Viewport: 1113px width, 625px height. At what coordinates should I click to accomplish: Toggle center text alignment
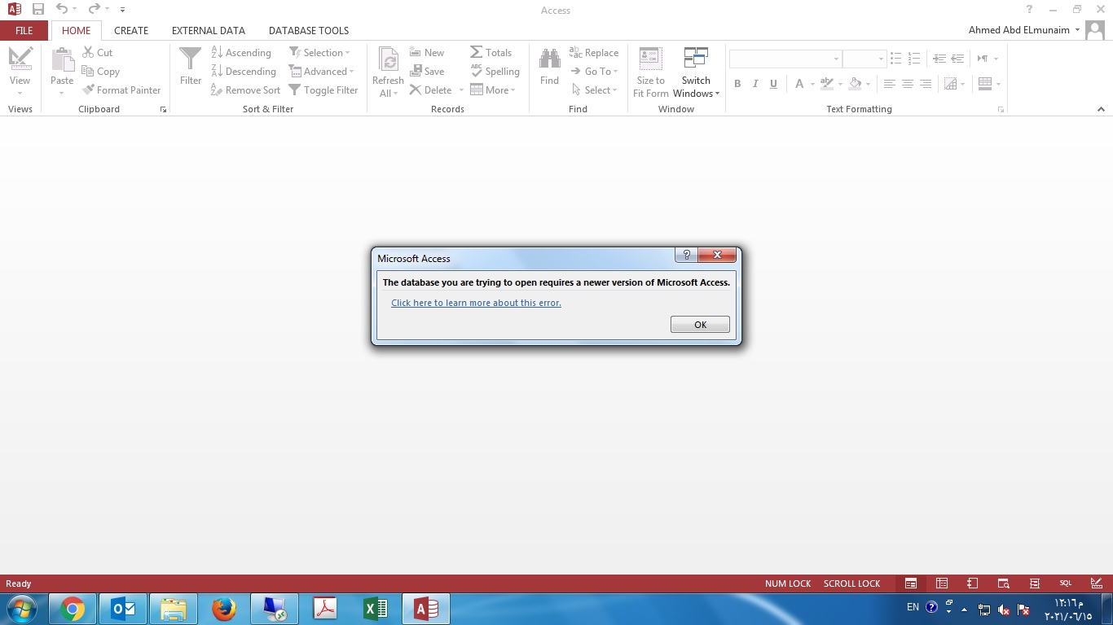[x=907, y=84]
